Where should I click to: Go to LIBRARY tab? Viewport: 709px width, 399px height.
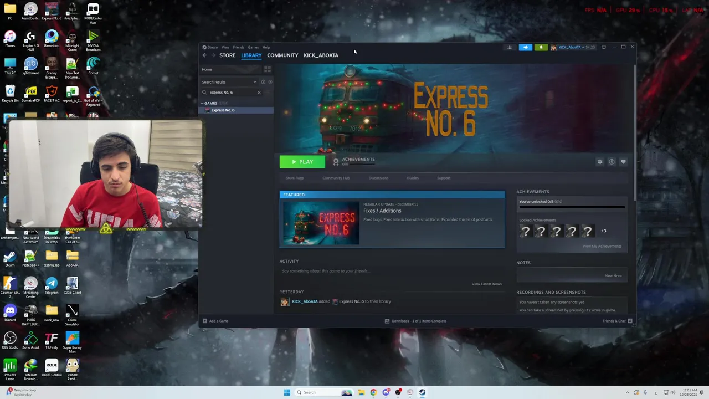click(x=251, y=55)
